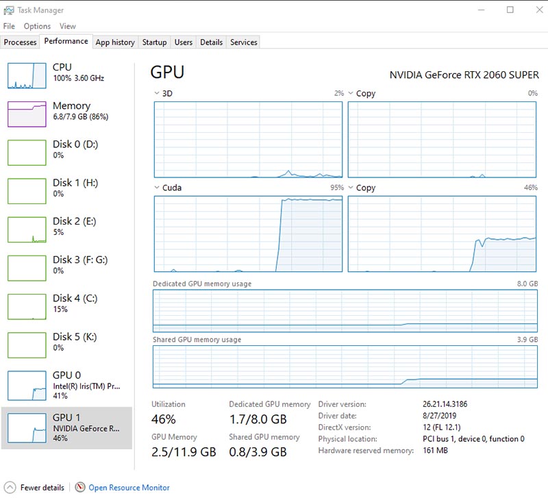
Task: Click the Memory 6.8/7.9 GB (86%) text
Action: point(81,116)
